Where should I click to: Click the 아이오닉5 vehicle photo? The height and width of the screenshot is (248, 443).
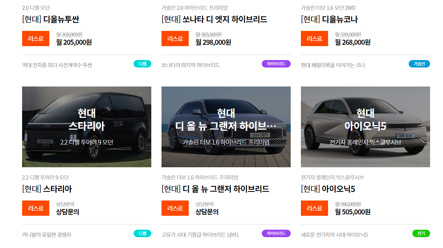click(365, 127)
